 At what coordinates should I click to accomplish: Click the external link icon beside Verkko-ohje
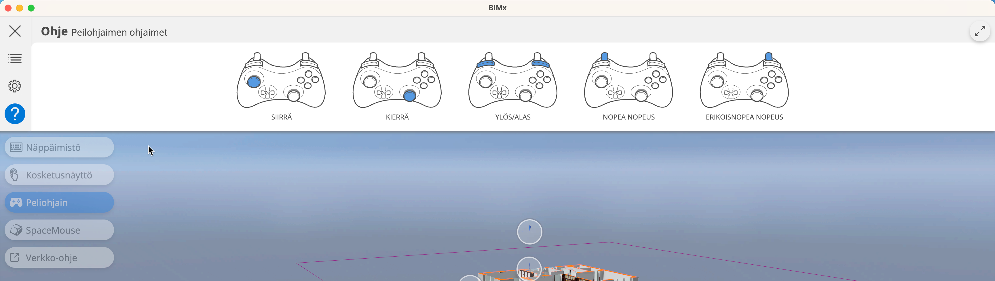click(15, 257)
